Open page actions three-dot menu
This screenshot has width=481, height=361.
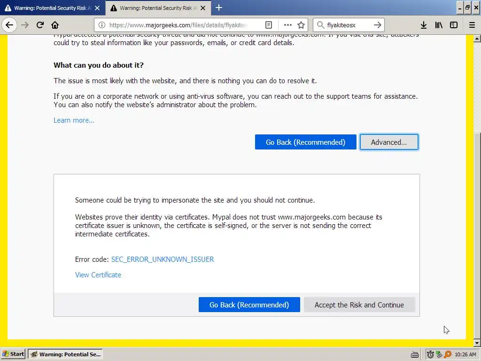[288, 25]
